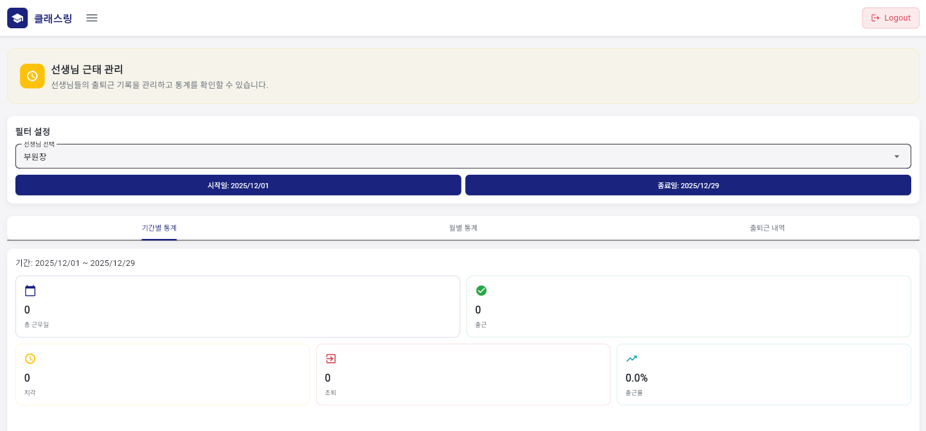Open the teacher select box showing 부원장
Viewport: 926px width, 431px height.
coord(450,157)
